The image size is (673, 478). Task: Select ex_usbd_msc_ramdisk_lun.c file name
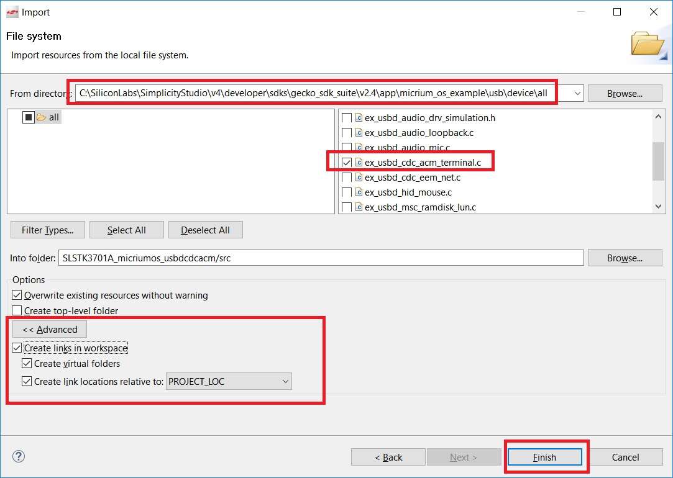tap(420, 207)
